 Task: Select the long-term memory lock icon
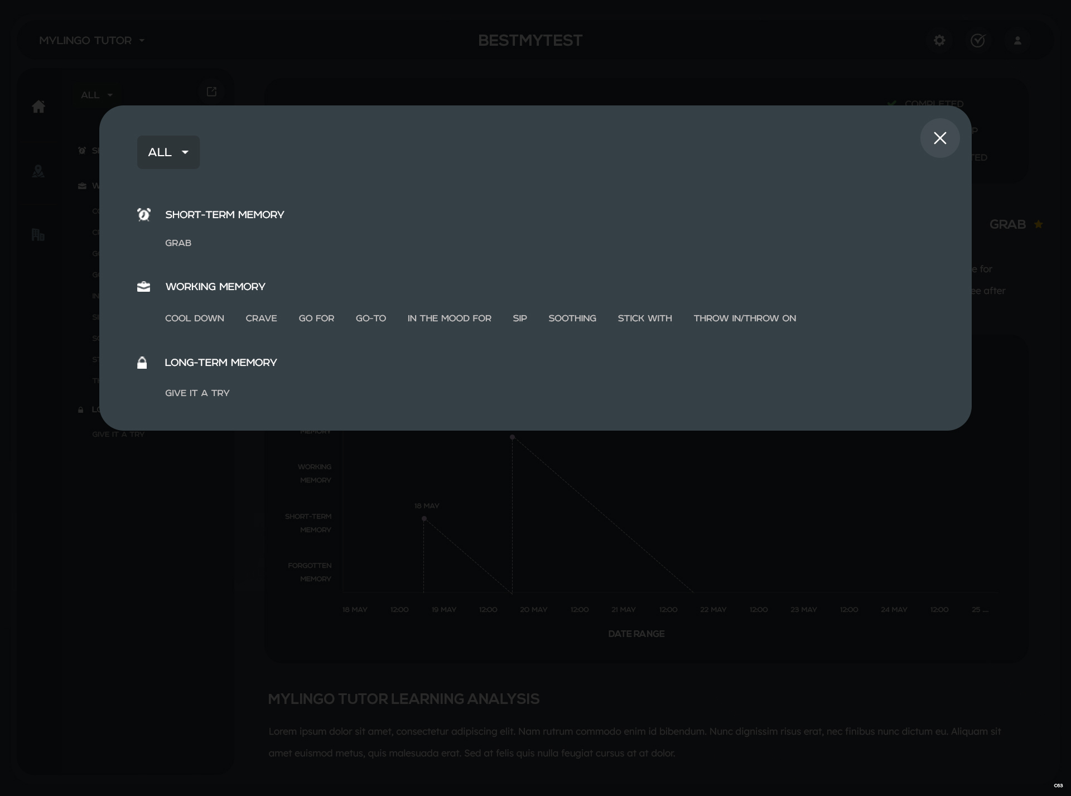(x=141, y=362)
